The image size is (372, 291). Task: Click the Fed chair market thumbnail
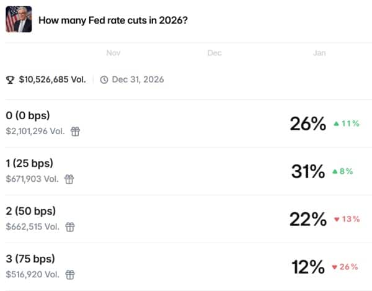click(x=19, y=19)
